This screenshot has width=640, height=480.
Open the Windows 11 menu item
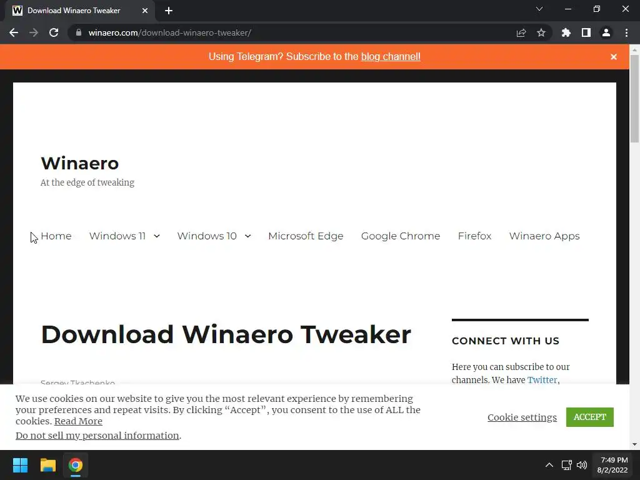click(x=117, y=236)
